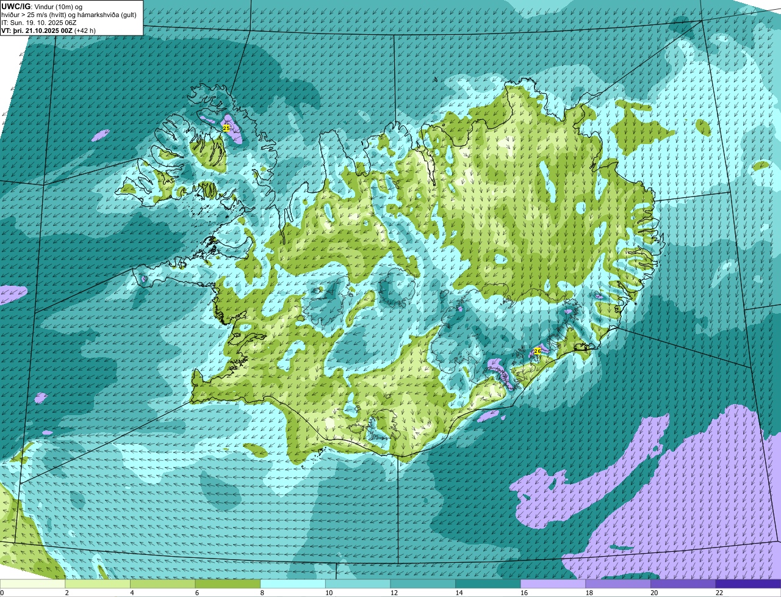
Task: Click the legend scale value 2
Action: click(67, 593)
